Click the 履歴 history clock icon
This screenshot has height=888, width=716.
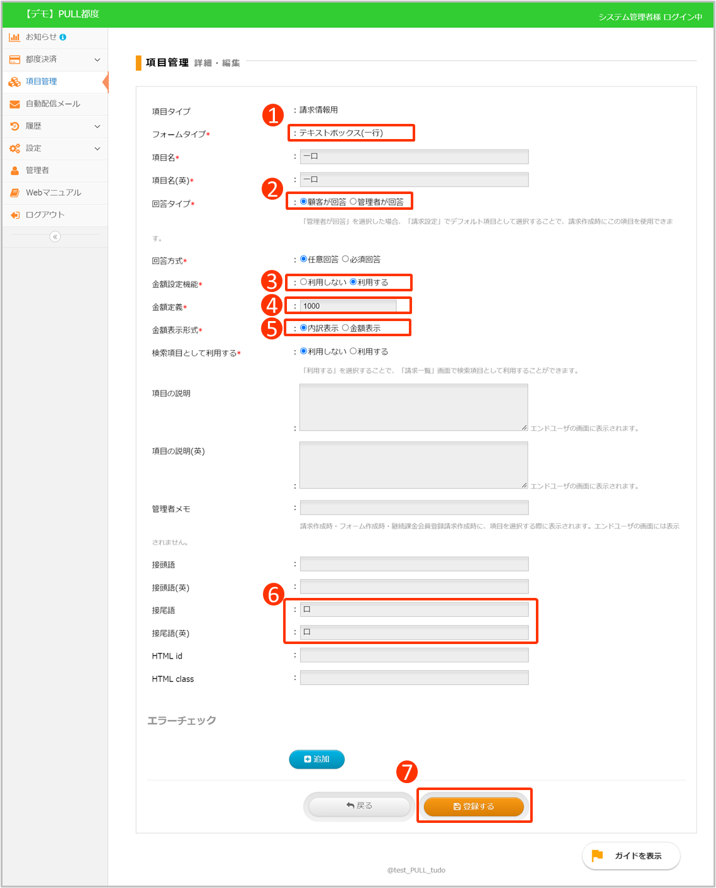tap(15, 126)
